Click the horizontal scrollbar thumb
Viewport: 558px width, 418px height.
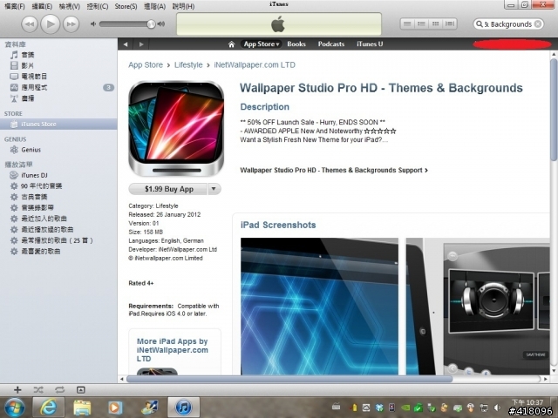[289, 380]
